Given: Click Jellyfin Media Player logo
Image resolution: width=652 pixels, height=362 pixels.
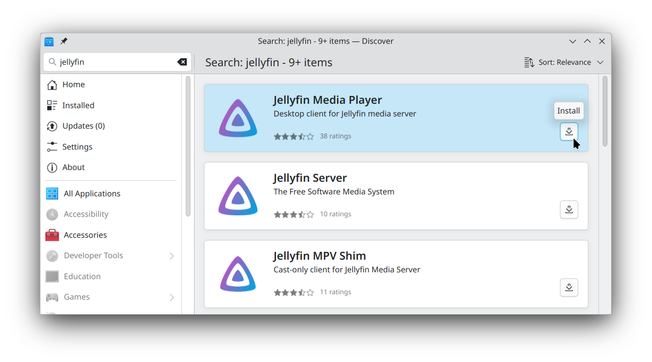Looking at the screenshot, I should [x=238, y=118].
